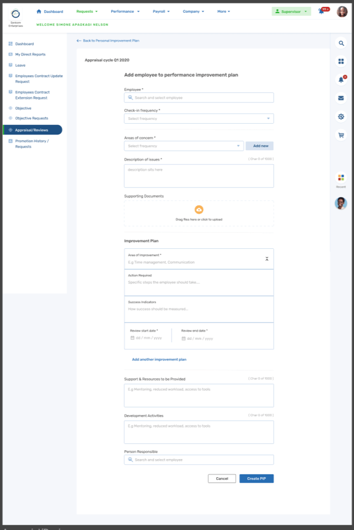The height and width of the screenshot is (530, 354).
Task: Click Add another improvement plan link
Action: pos(159,359)
